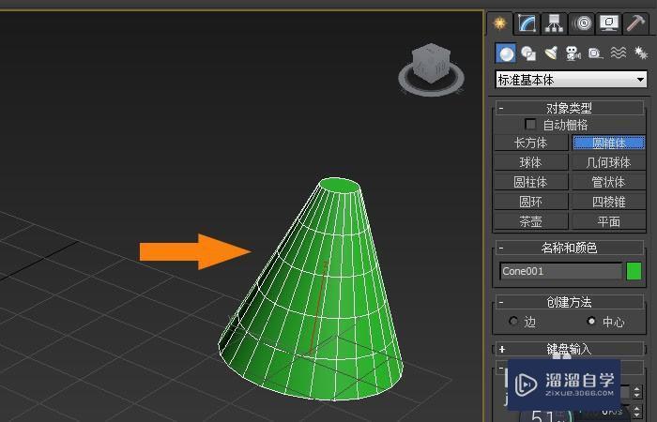This screenshot has height=422, width=657.
Task: Click the 圆锥体 button
Action: coord(609,143)
